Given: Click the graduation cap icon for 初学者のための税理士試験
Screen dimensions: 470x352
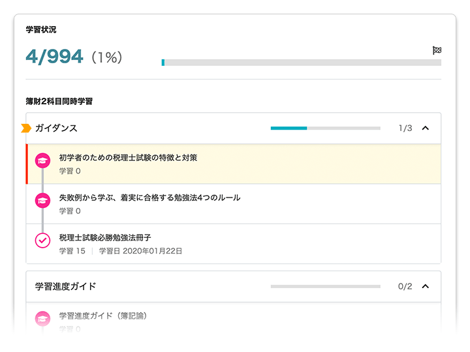Looking at the screenshot, I should pyautogui.click(x=42, y=162).
